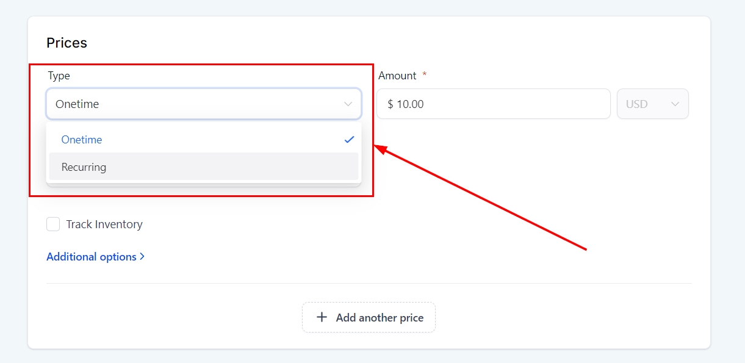The image size is (745, 363).
Task: Click the blue checkmark next to Onetime
Action: point(349,140)
